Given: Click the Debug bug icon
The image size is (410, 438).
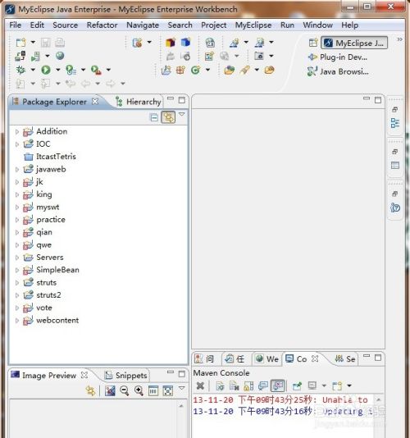Looking at the screenshot, I should pos(20,70).
